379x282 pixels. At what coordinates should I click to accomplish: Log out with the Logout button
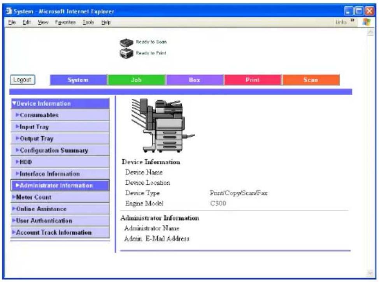point(23,80)
